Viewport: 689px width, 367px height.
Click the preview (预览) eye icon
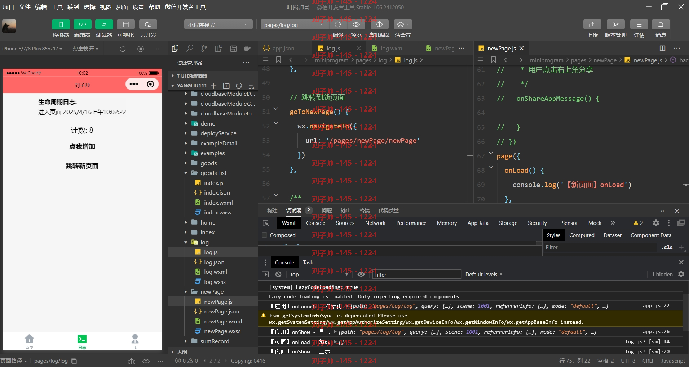pos(356,24)
